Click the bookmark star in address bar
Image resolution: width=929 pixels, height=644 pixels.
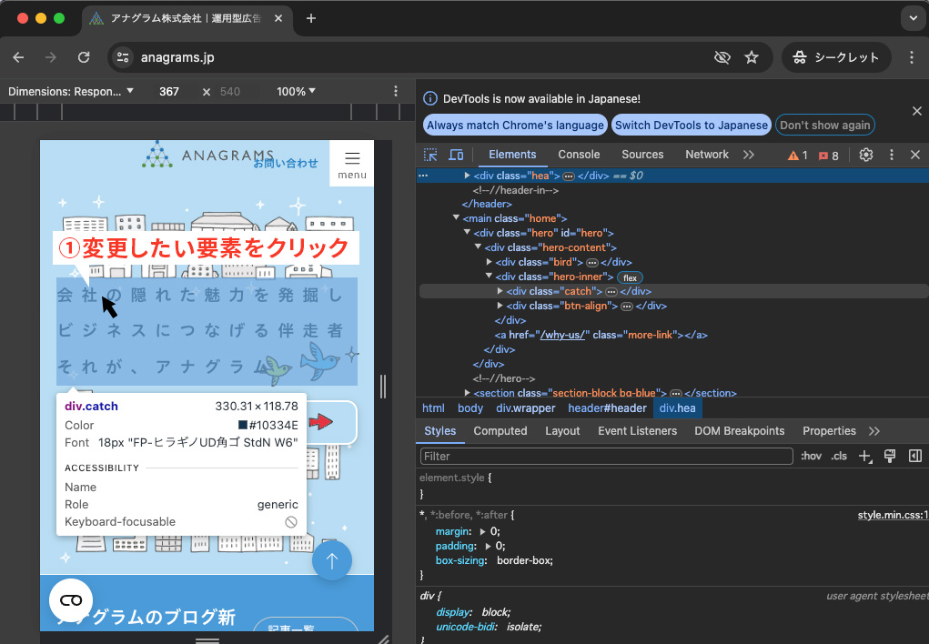[752, 57]
